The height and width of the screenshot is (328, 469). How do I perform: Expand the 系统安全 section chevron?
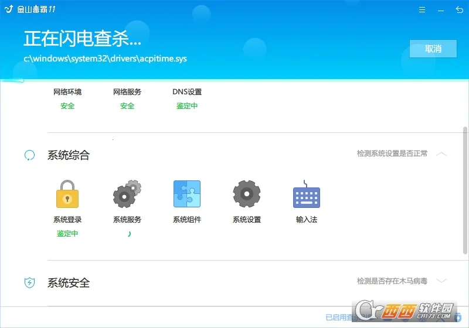(441, 281)
